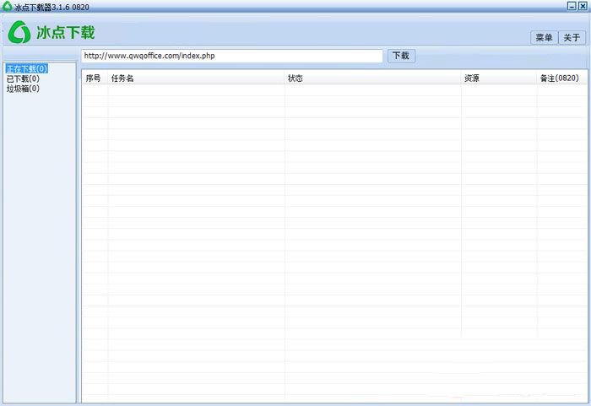
Task: Click the 备注(0820) column header
Action: [561, 78]
